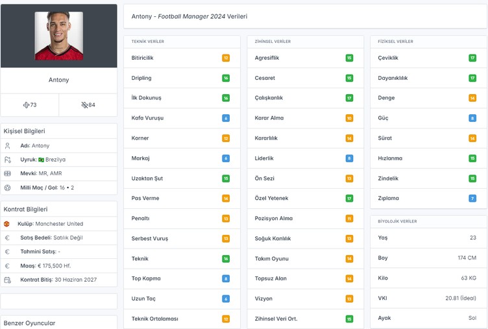Click the euro icon beside Tahmini Satış

click(x=8, y=252)
